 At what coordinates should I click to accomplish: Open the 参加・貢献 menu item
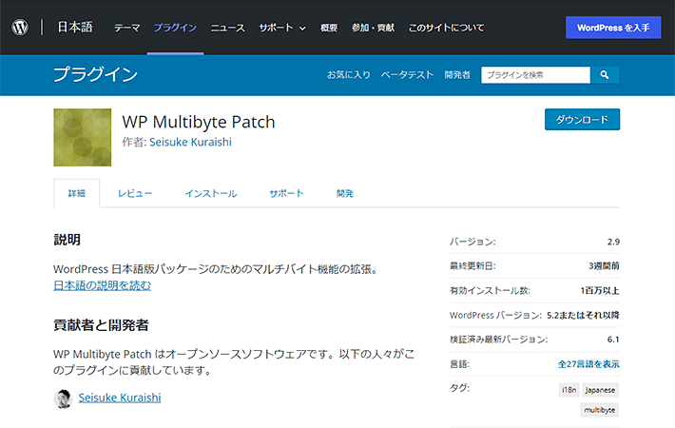(x=373, y=28)
